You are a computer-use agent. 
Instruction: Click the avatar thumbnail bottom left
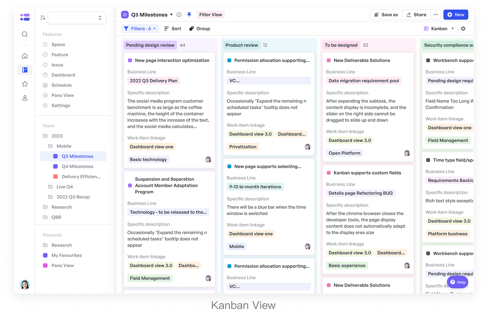(x=24, y=285)
